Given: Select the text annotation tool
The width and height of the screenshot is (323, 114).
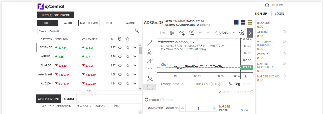Looking at the screenshot, I should 150,70.
